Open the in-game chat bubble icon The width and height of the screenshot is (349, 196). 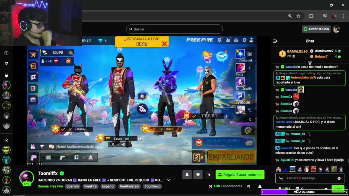pyautogui.click(x=51, y=147)
